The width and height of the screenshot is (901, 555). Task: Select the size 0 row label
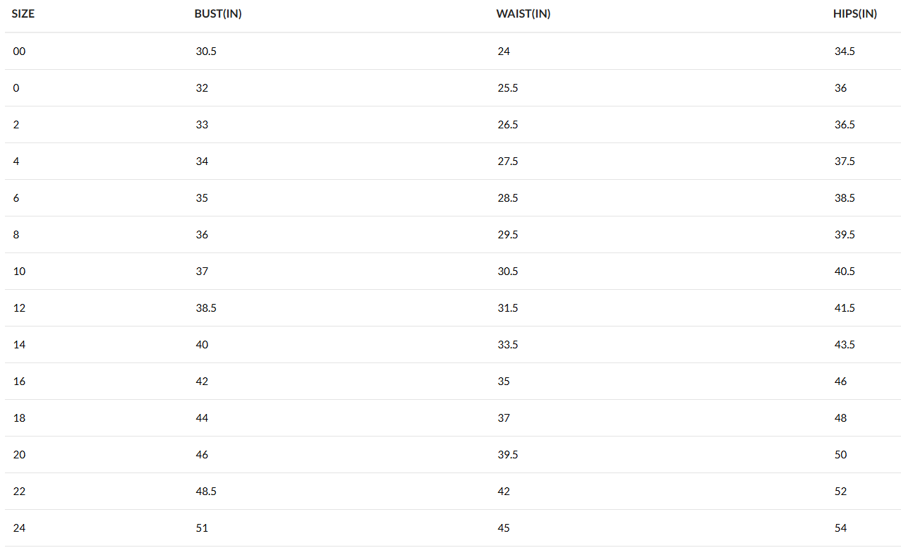tap(16, 88)
